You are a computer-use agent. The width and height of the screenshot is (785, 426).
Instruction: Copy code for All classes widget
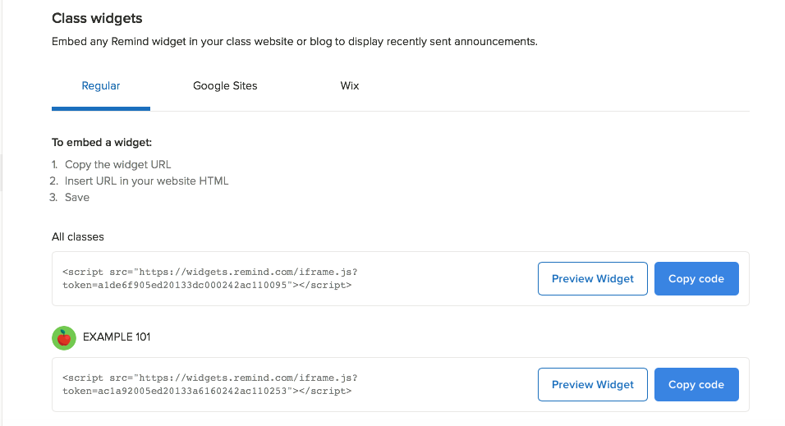(x=695, y=279)
